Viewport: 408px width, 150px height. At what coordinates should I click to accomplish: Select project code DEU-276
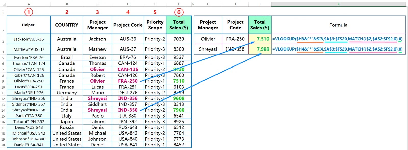[x=128, y=93]
